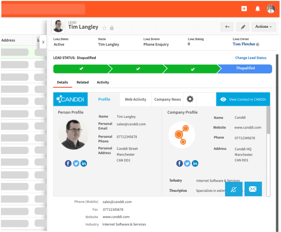Open the Company News tab
The width and height of the screenshot is (281, 232).
click(168, 99)
